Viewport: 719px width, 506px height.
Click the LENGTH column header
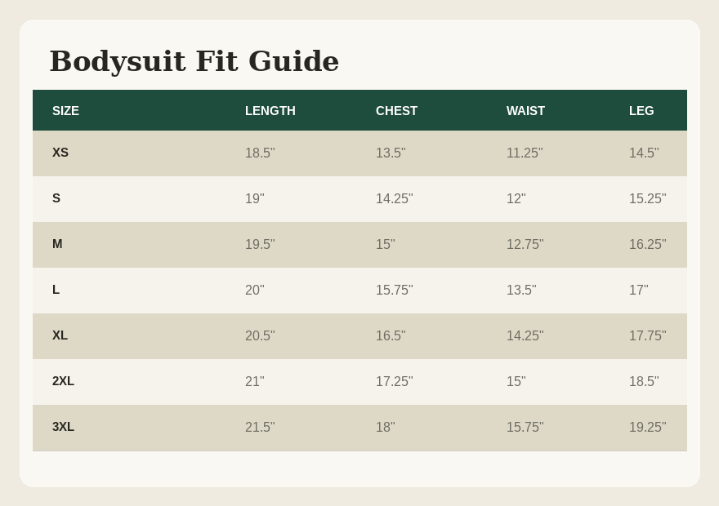(270, 111)
